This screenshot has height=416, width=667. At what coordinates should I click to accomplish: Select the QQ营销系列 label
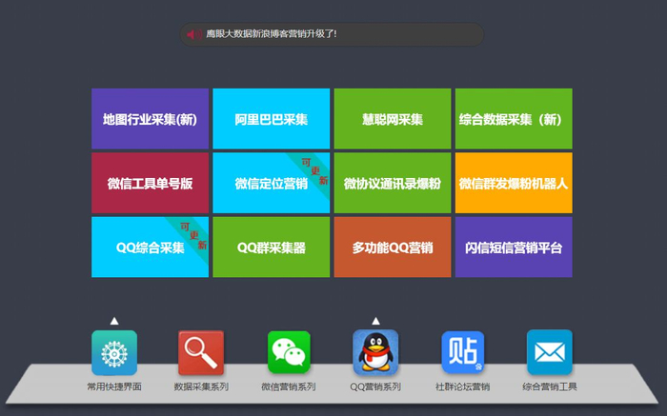[375, 386]
